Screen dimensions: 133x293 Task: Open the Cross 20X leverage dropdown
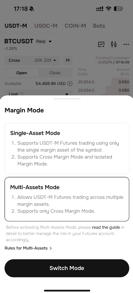[x=32, y=60]
